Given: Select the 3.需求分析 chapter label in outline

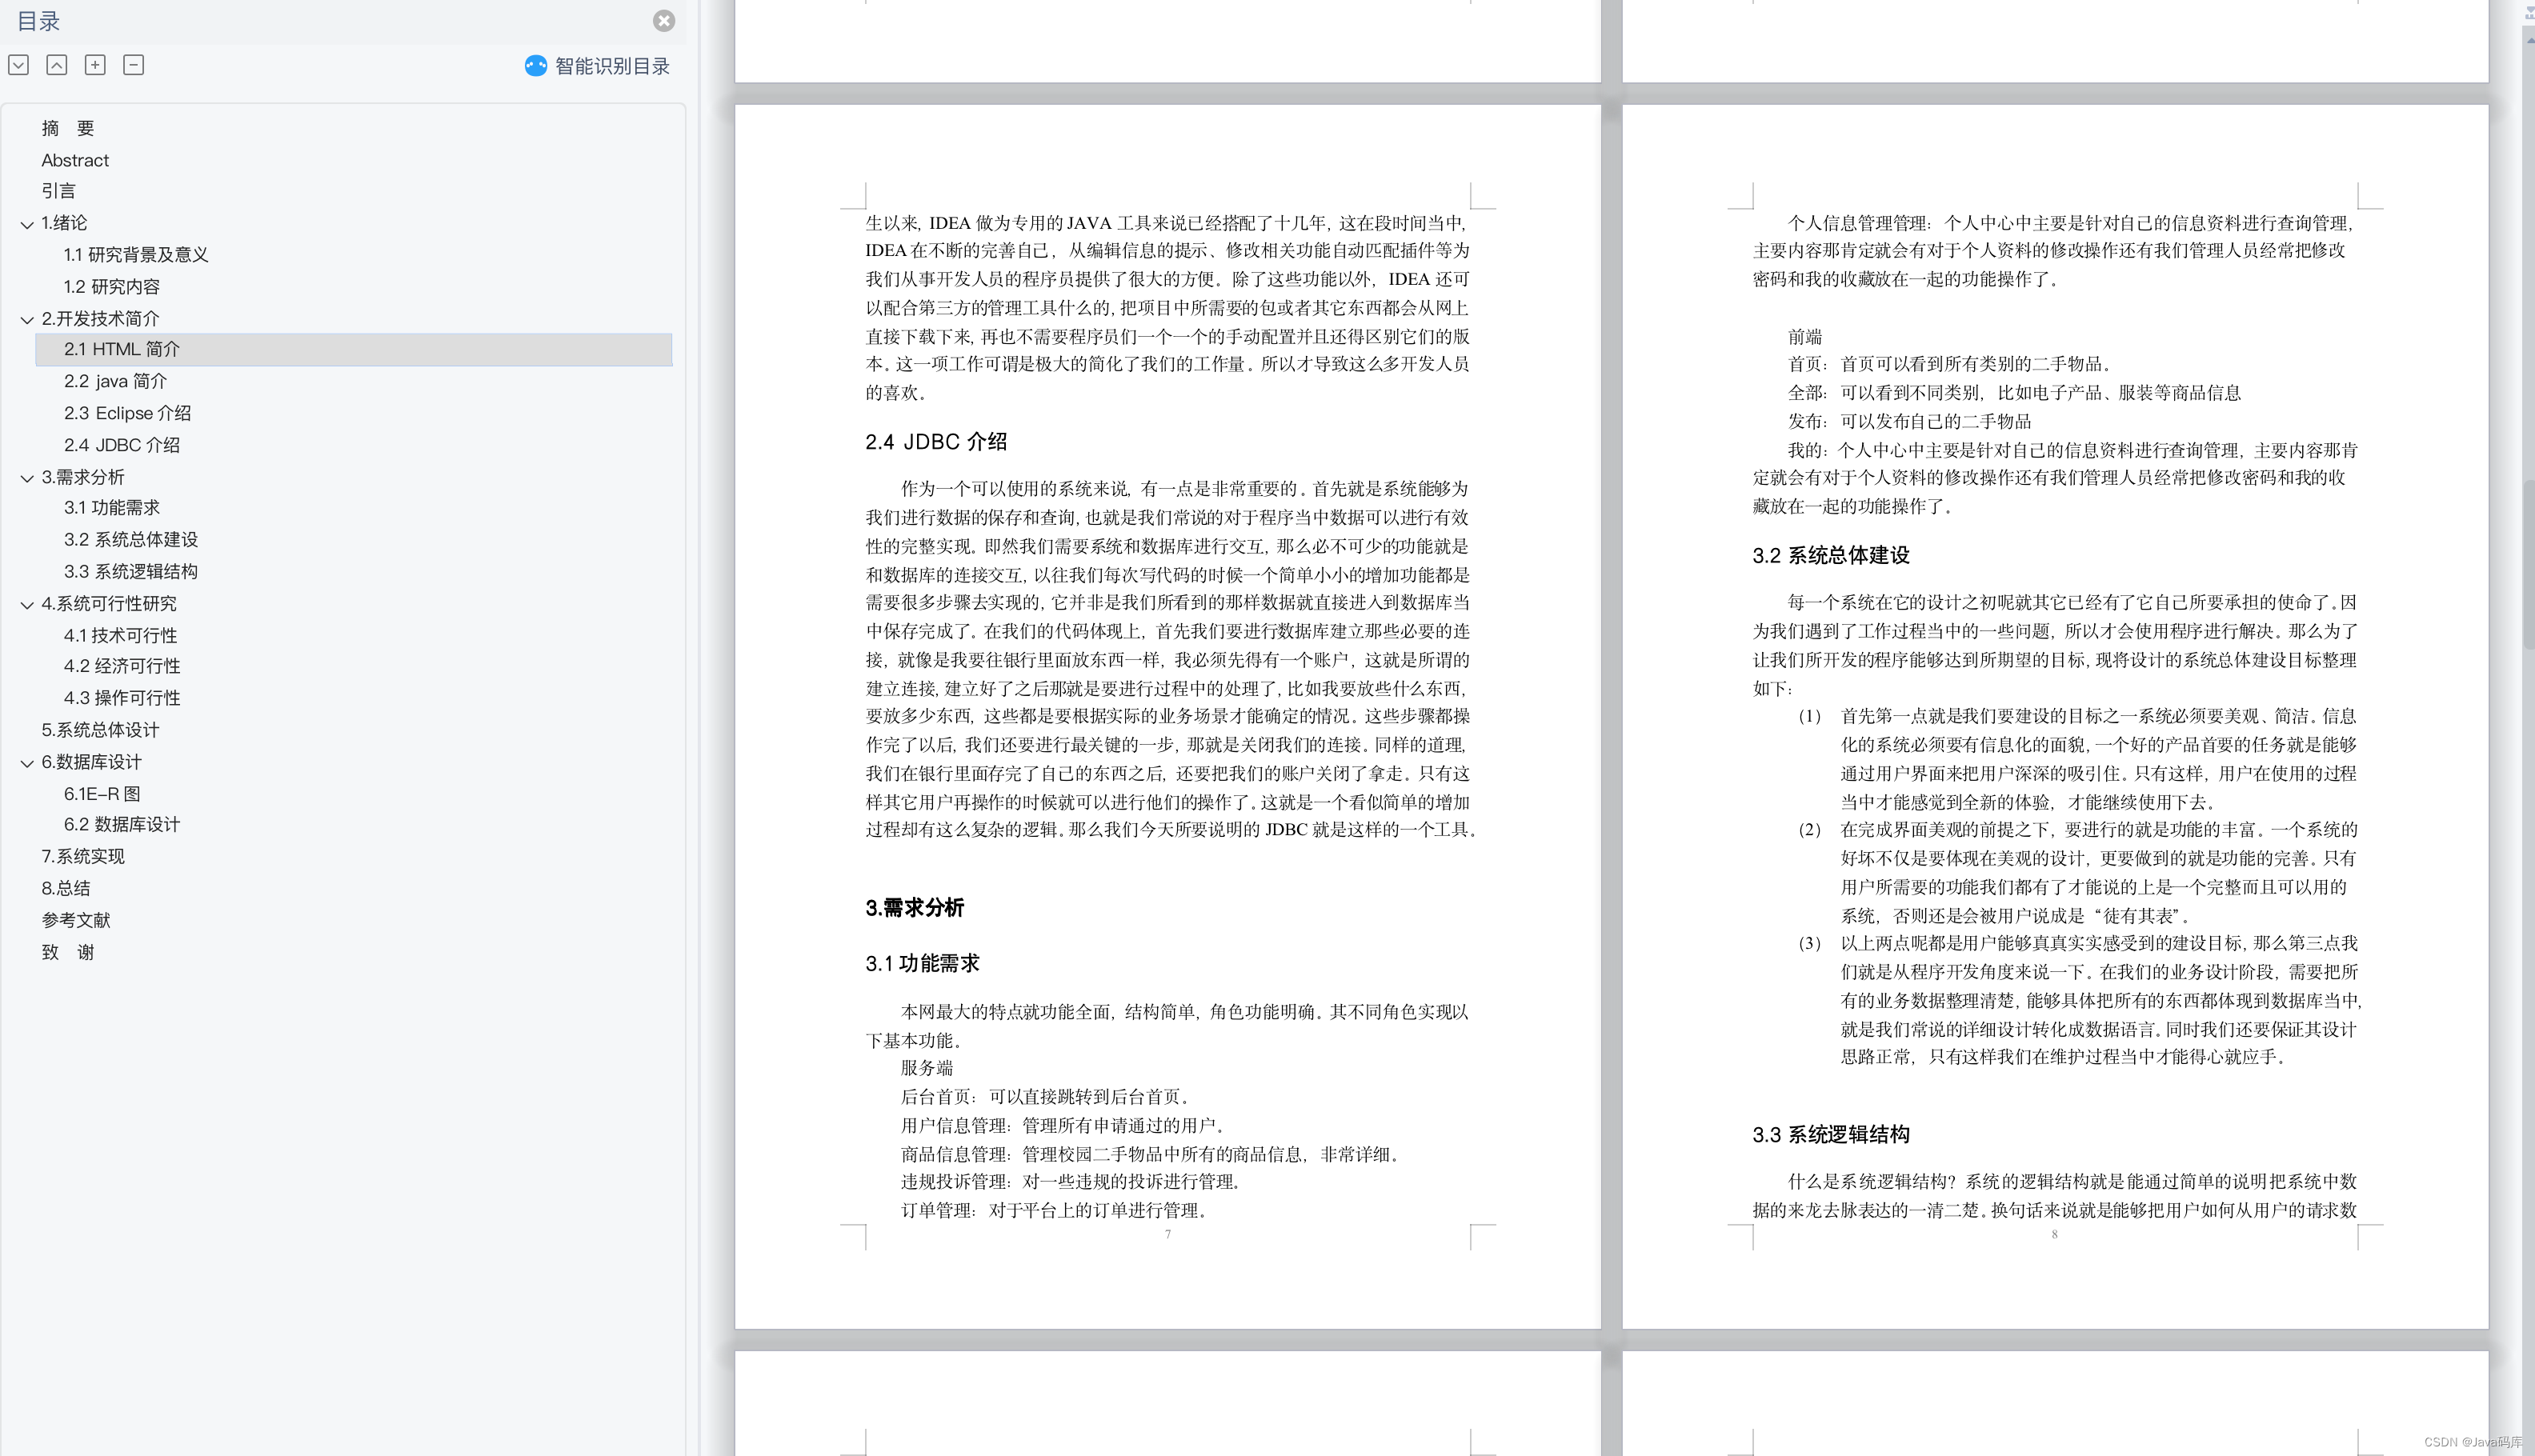Looking at the screenshot, I should coord(83,477).
